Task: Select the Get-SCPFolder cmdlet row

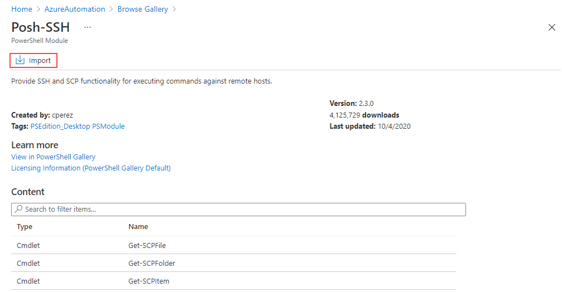Action: coord(234,263)
